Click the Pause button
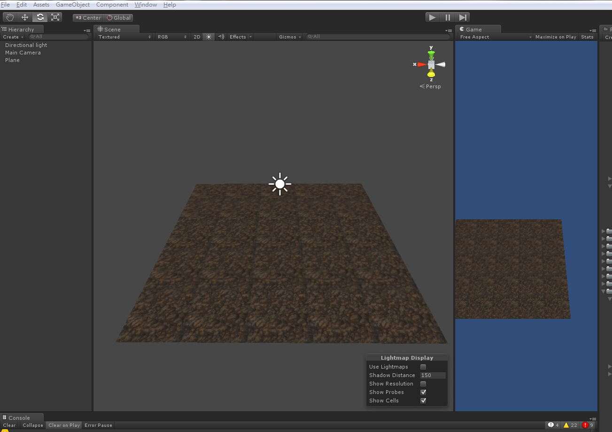 [x=448, y=17]
